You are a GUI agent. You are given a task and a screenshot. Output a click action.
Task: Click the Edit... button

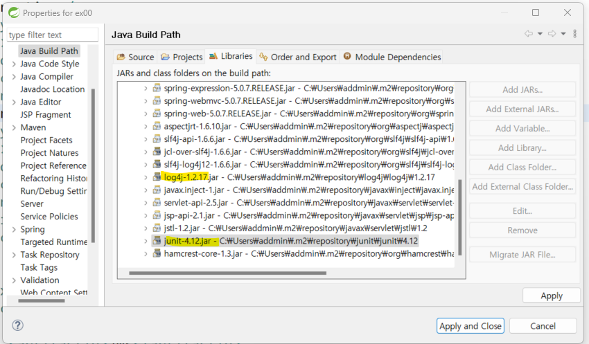(522, 211)
